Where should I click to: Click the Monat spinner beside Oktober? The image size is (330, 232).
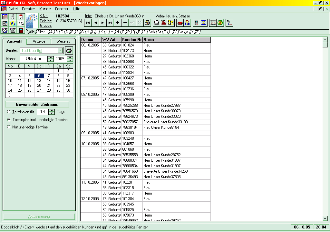[51, 59]
